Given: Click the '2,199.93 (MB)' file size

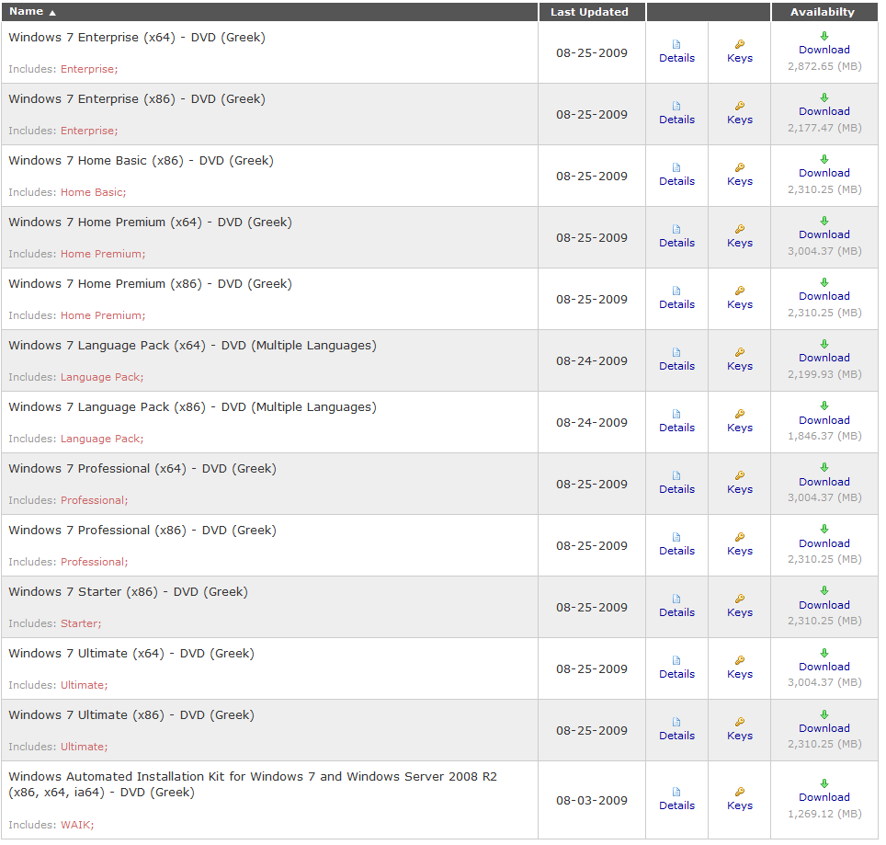Looking at the screenshot, I should [x=824, y=374].
